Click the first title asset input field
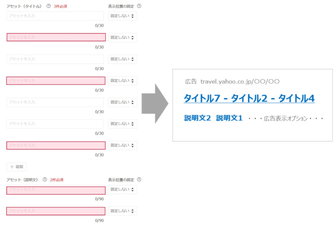334x226 pixels. coord(55,16)
